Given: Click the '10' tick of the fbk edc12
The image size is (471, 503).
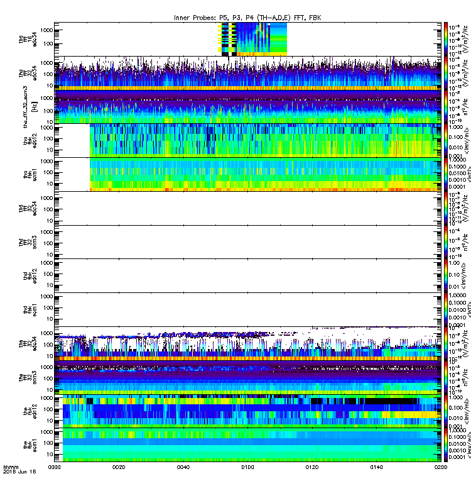Looking at the screenshot, I should (50, 421).
